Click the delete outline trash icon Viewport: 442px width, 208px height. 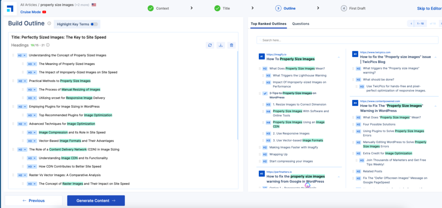tap(231, 45)
